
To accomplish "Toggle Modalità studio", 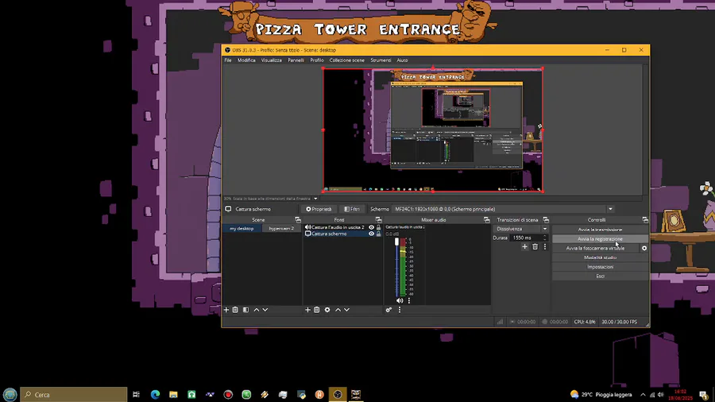I will 600,257.
